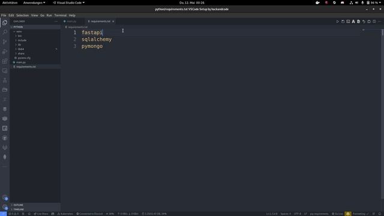Click the split editor icon
This screenshot has height=216, width=384.
coord(374,22)
